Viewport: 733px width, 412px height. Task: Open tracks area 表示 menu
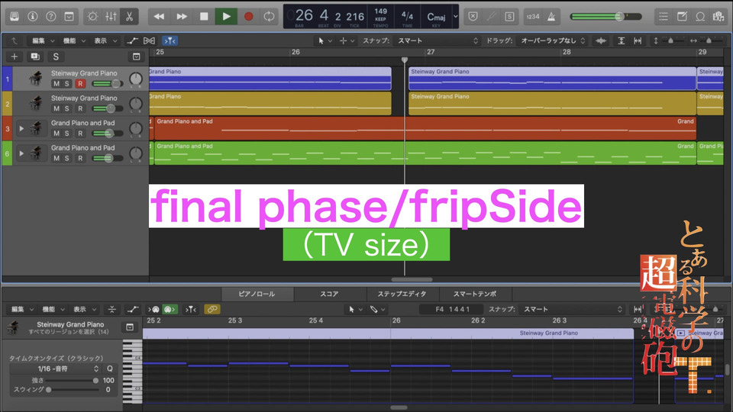pos(105,40)
